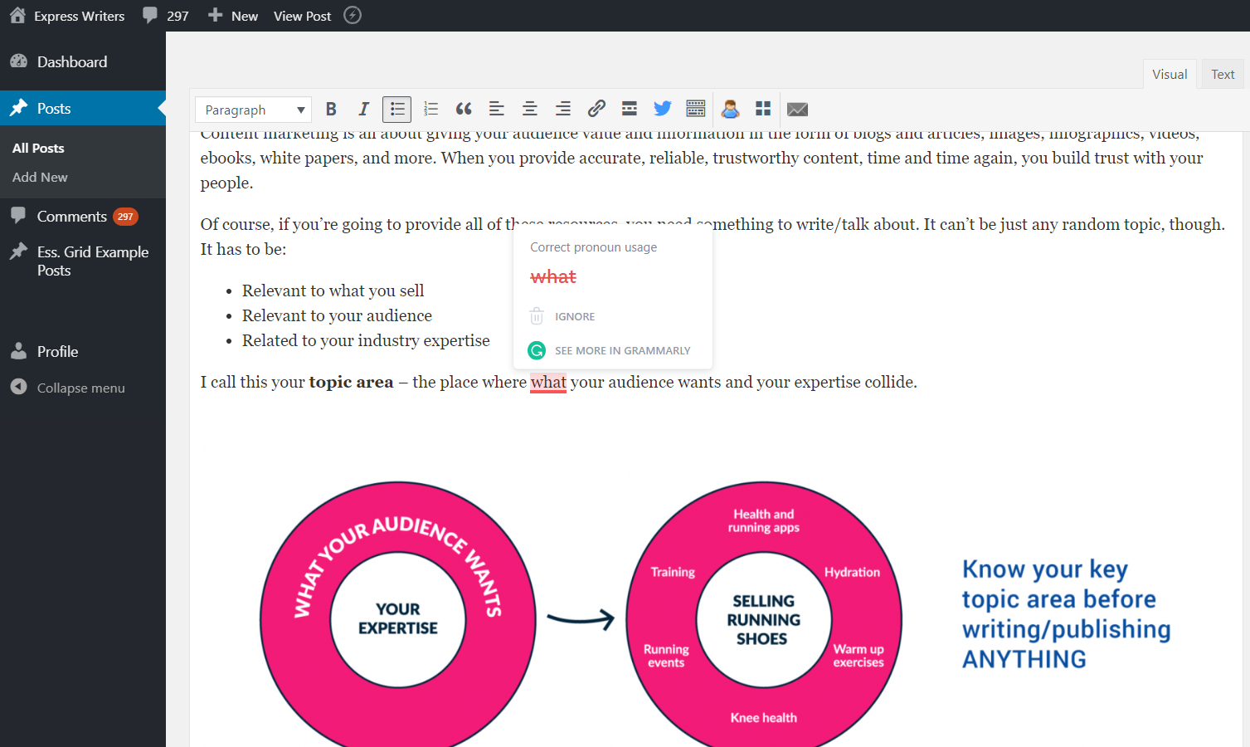Screen dimensions: 1250x747
Task: Click IGNORE in the Grammarly popup
Action: pyautogui.click(x=574, y=316)
